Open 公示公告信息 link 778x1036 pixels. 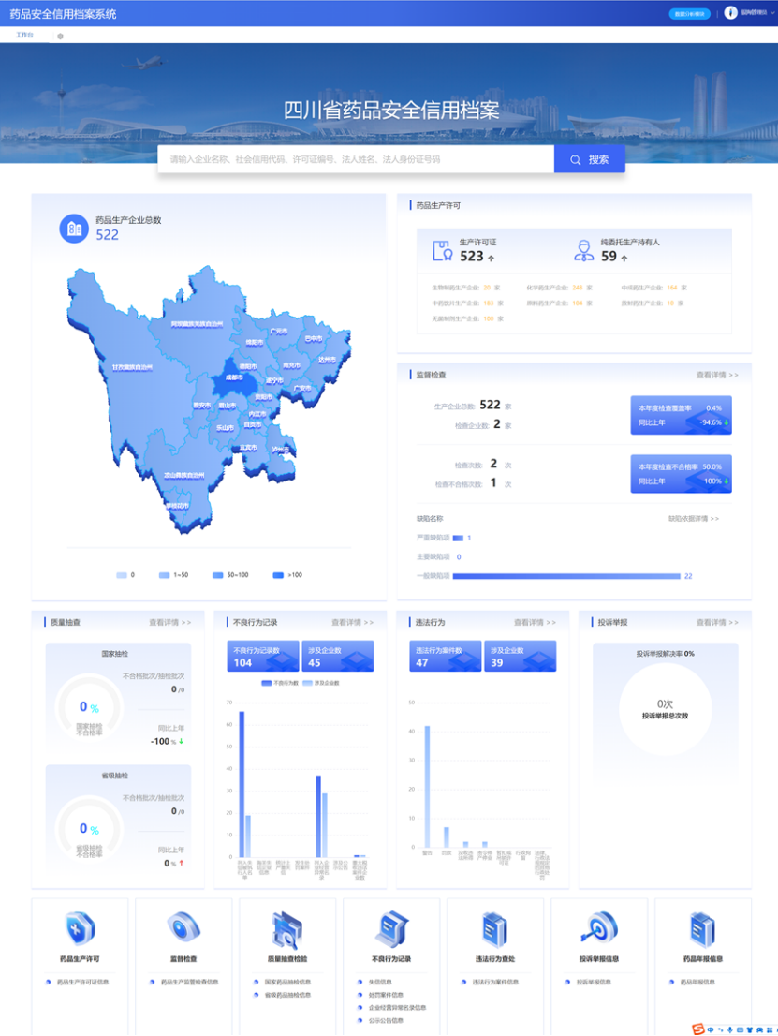tap(386, 1021)
